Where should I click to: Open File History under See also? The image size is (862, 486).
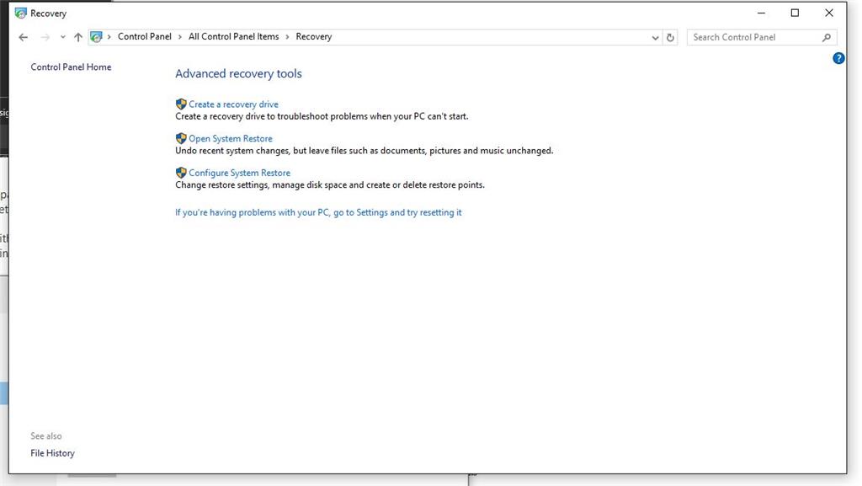(x=52, y=453)
